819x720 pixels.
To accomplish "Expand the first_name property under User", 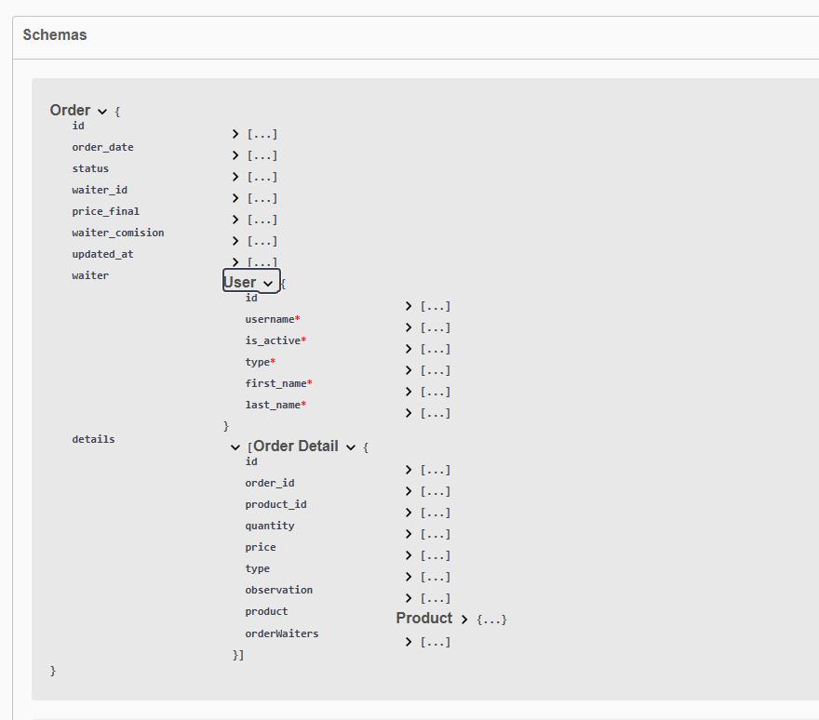I will (409, 392).
